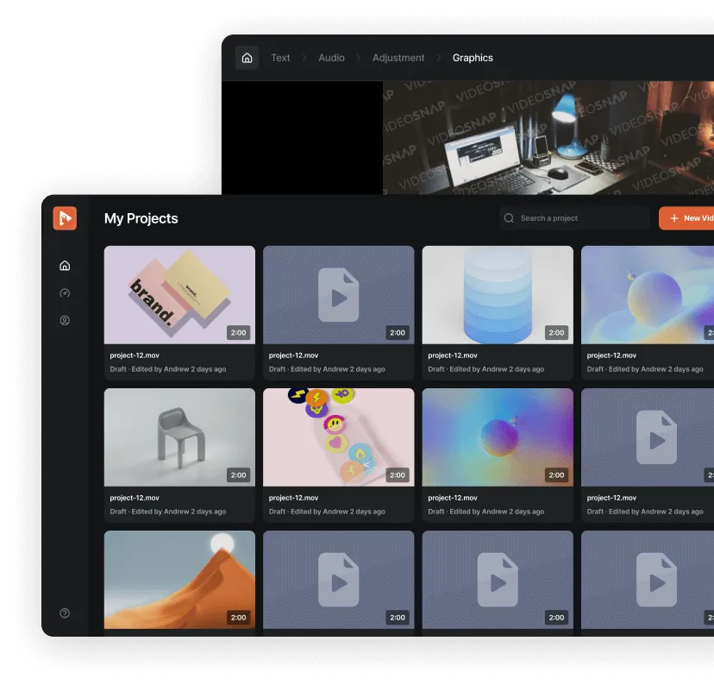
Task: Open the placeholder project beside the brand cards
Action: pos(338,295)
